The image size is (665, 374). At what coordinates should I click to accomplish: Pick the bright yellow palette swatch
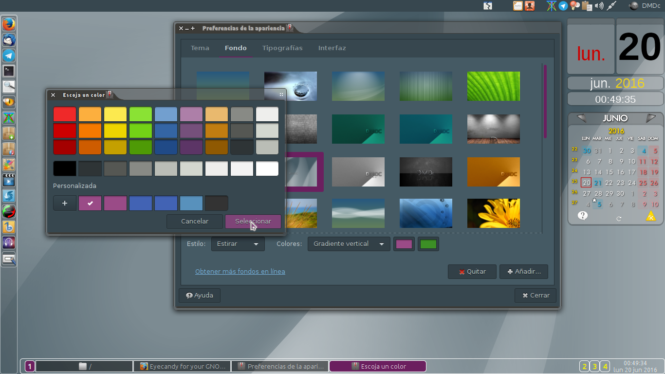115,114
